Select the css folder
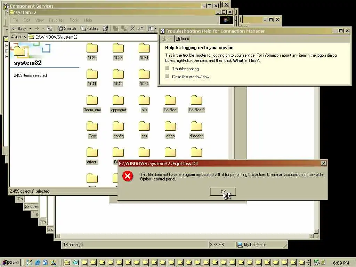Viewport: 356px width, 267px height. coord(144,130)
